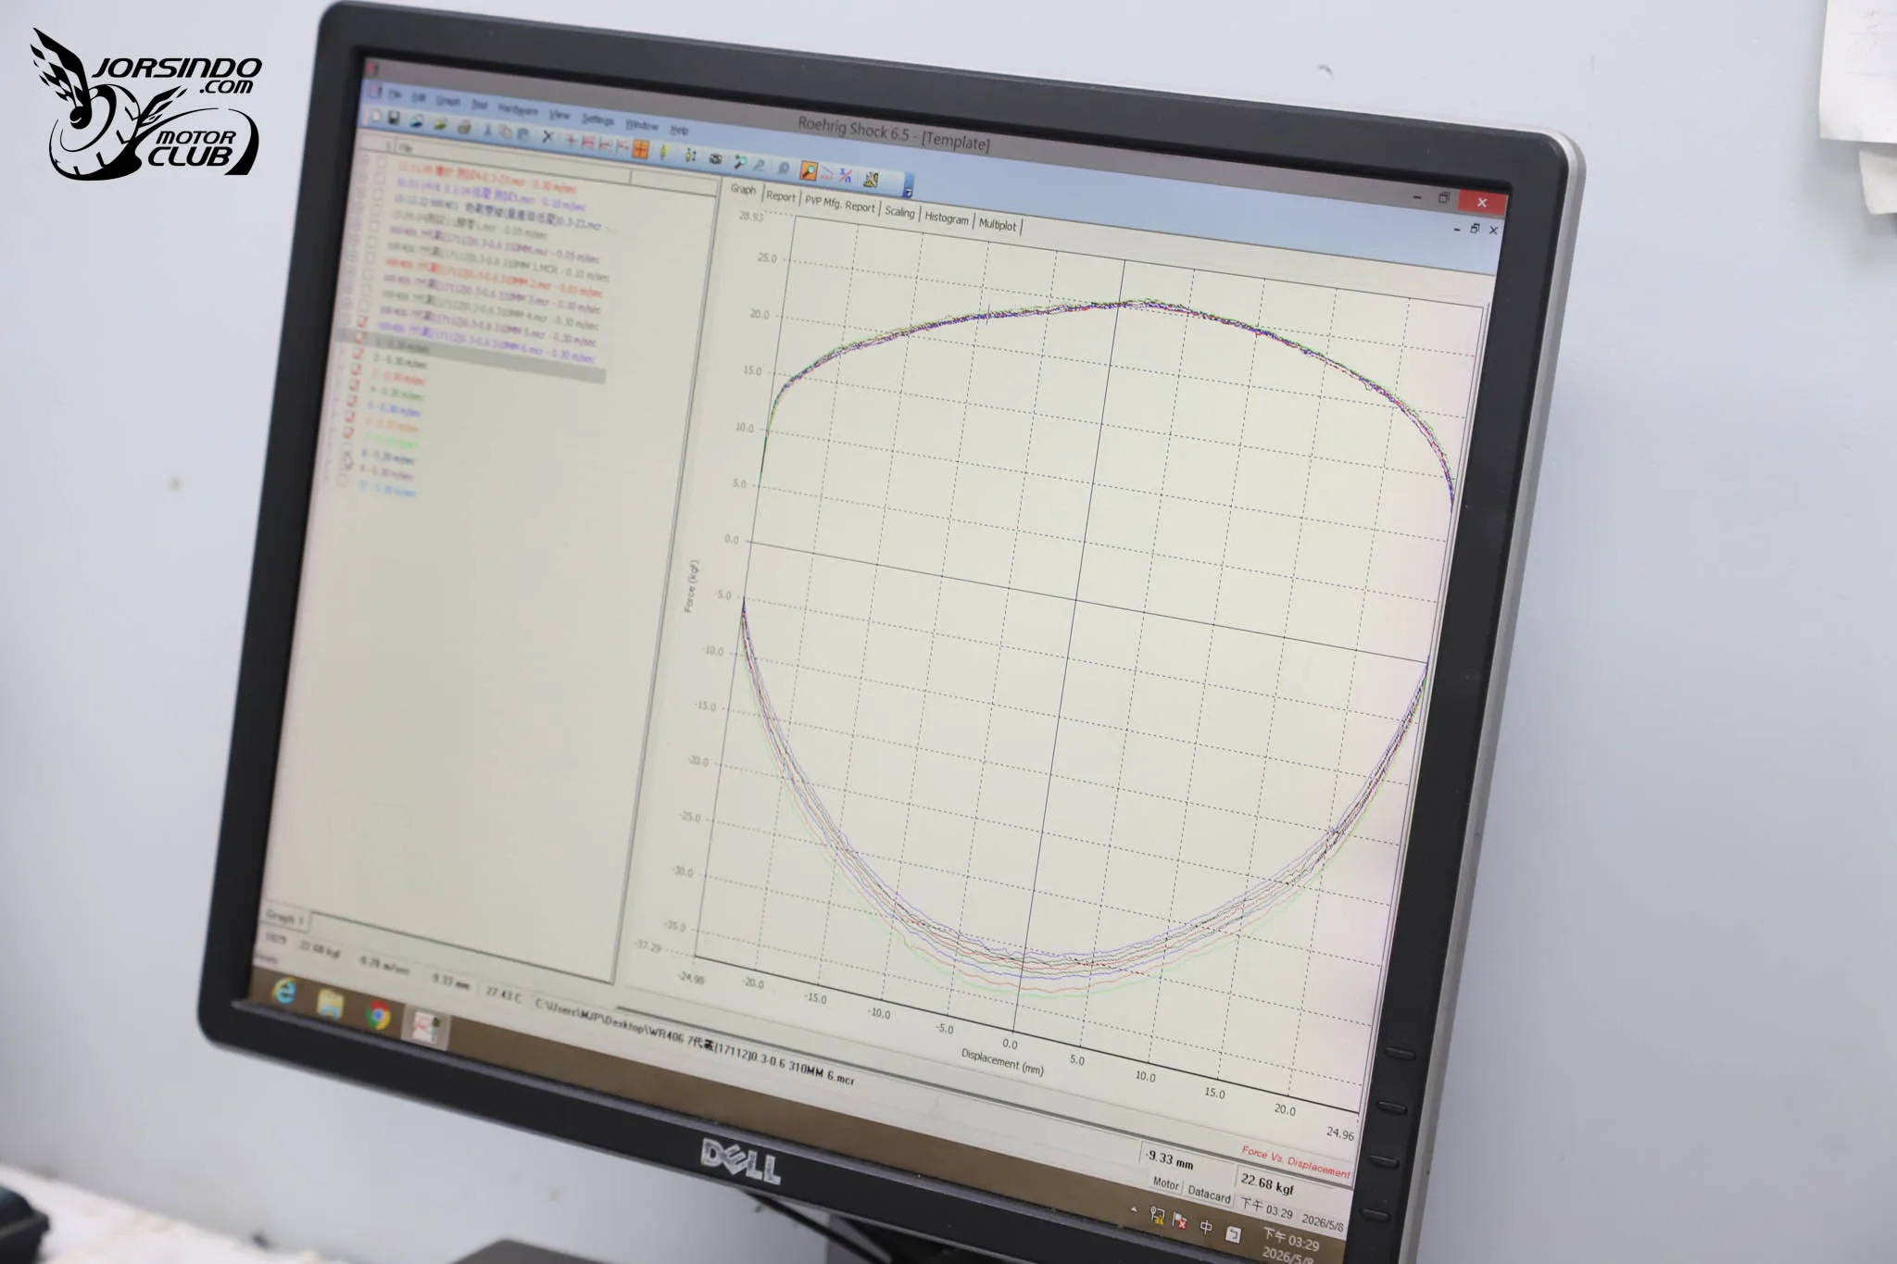Viewport: 1897px width, 1264px height.
Task: Select highlighted '1 - 0.30 m/sec' run row
Action: coord(471,357)
